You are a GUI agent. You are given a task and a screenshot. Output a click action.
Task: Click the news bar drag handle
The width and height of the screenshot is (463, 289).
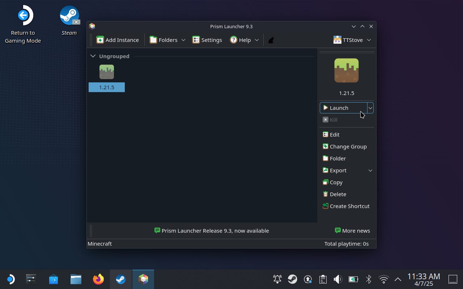tap(90, 230)
